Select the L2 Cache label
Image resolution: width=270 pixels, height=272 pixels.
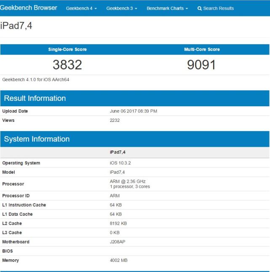tap(12, 223)
